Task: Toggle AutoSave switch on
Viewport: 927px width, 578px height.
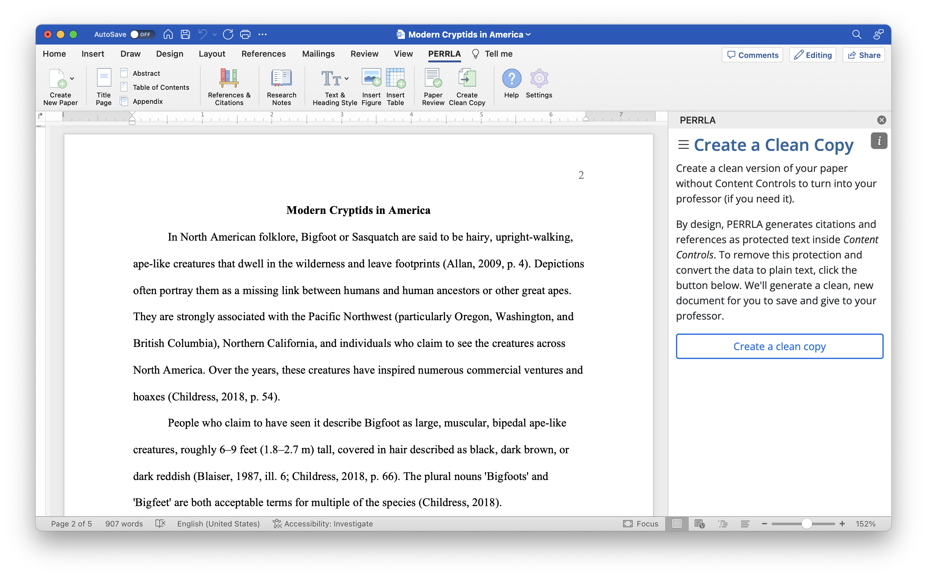Action: [142, 34]
